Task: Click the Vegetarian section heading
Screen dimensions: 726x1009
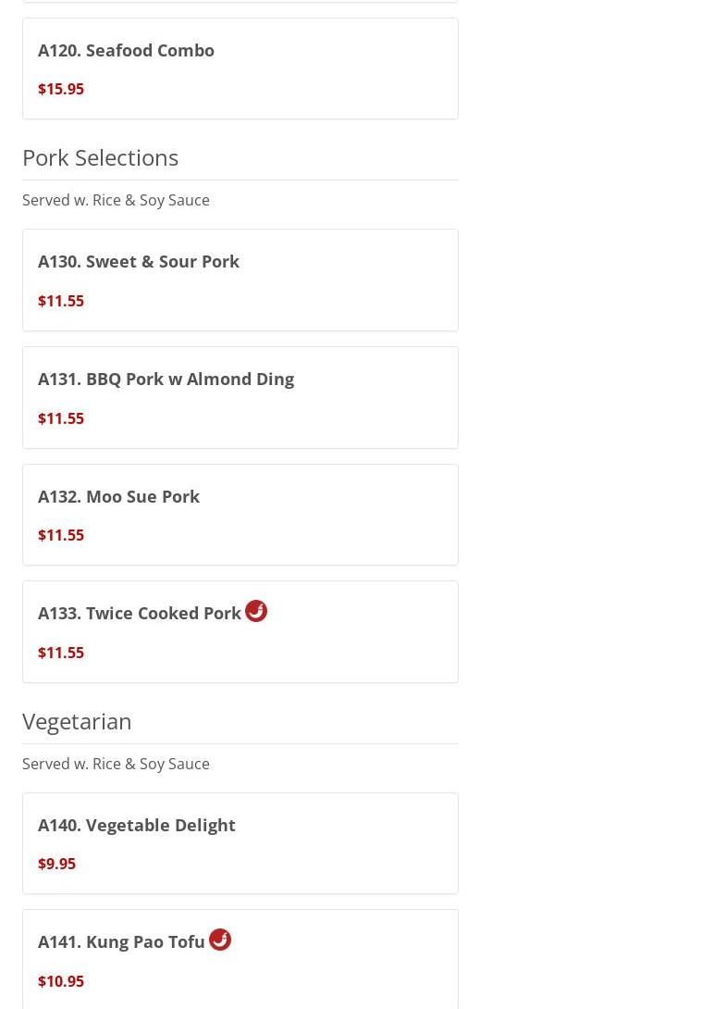Action: [77, 721]
